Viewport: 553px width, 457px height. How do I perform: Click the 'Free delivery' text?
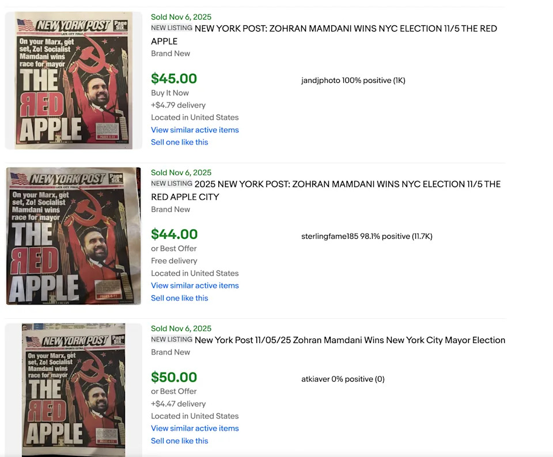[x=174, y=261]
